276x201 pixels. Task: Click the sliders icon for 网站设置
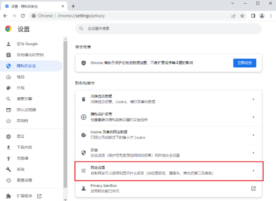pos(84,170)
